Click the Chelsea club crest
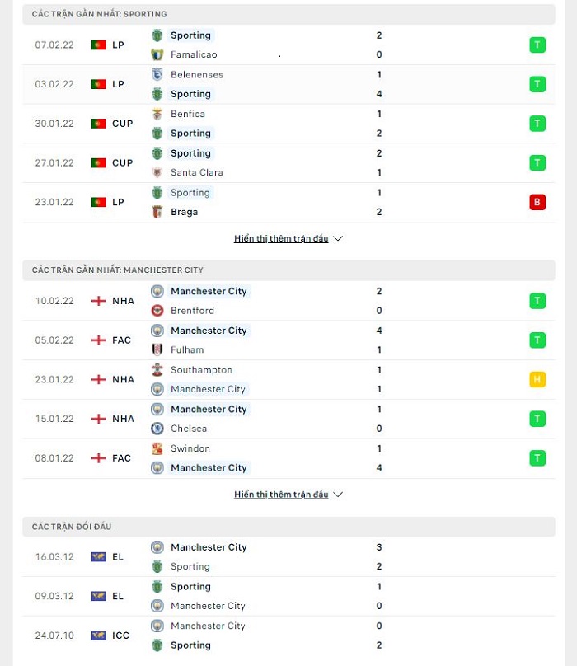Image resolution: width=577 pixels, height=666 pixels. click(x=157, y=429)
